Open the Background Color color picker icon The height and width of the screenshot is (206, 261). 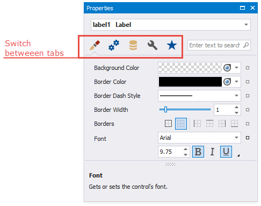tap(227, 68)
